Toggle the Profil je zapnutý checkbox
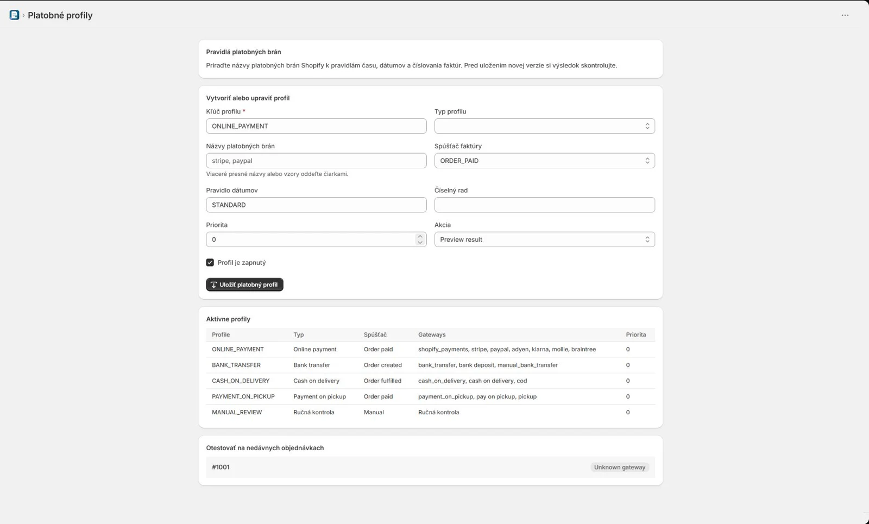The height and width of the screenshot is (524, 869). coord(210,262)
